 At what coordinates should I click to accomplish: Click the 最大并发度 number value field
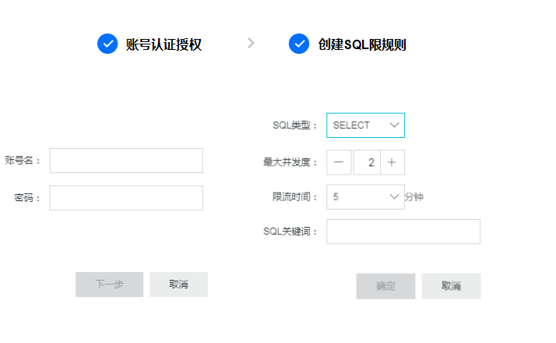[x=366, y=162]
